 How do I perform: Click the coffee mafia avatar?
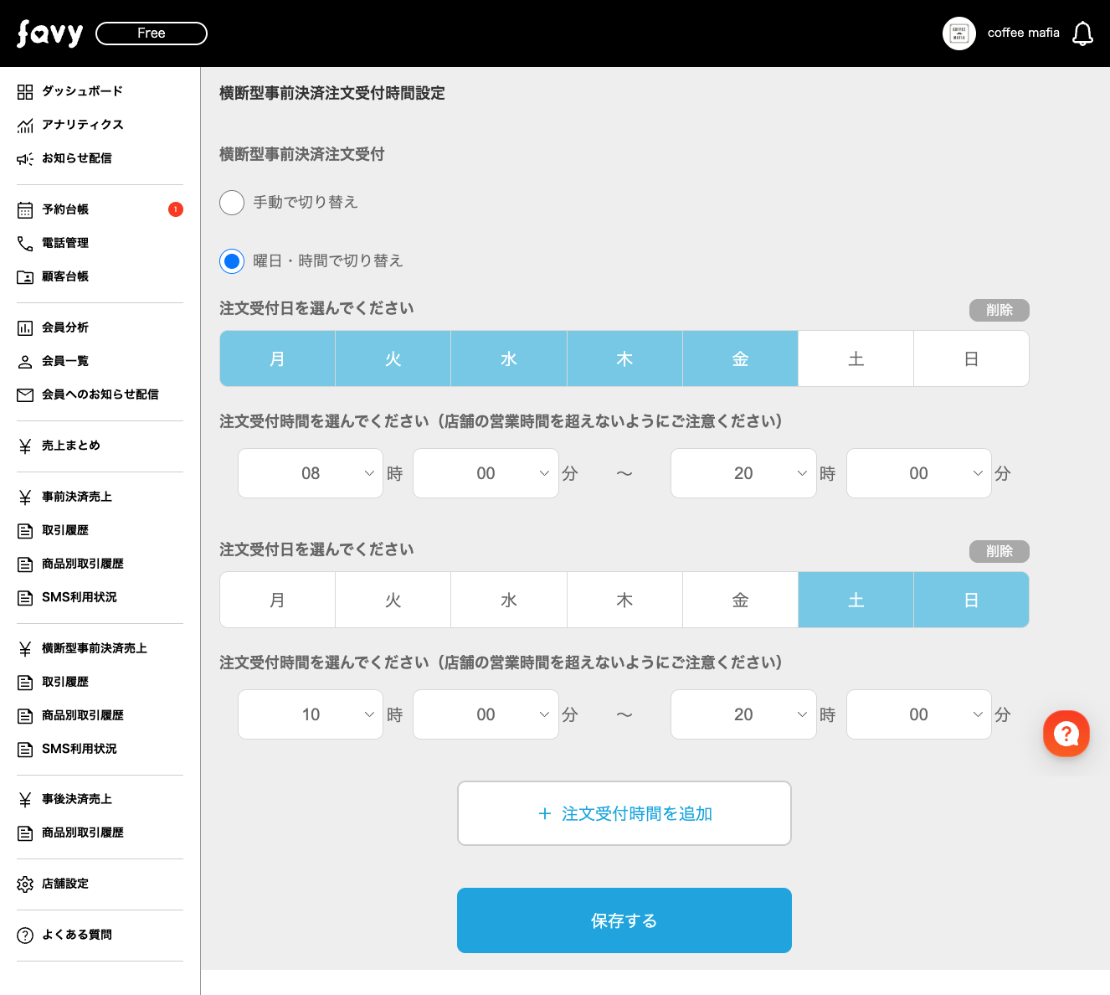[x=959, y=34]
